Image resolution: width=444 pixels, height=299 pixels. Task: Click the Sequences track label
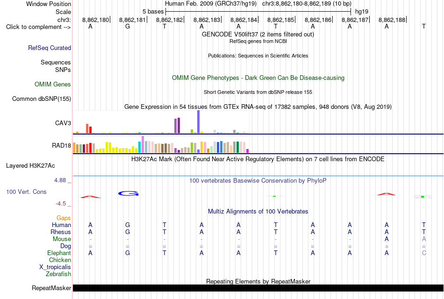click(56, 62)
